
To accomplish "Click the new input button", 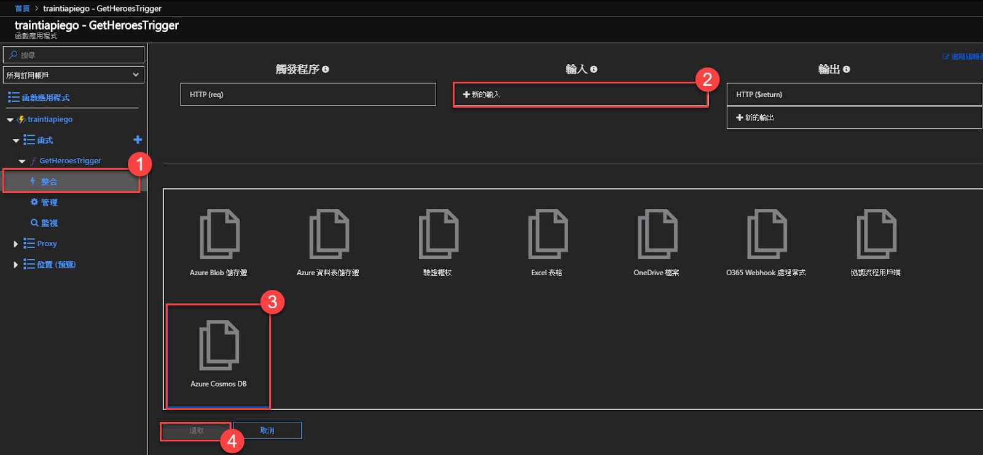I will pyautogui.click(x=581, y=95).
